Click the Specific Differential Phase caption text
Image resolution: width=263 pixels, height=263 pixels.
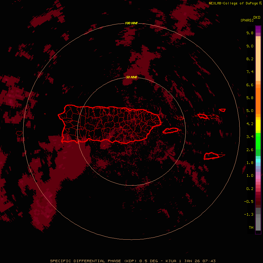tap(133, 261)
